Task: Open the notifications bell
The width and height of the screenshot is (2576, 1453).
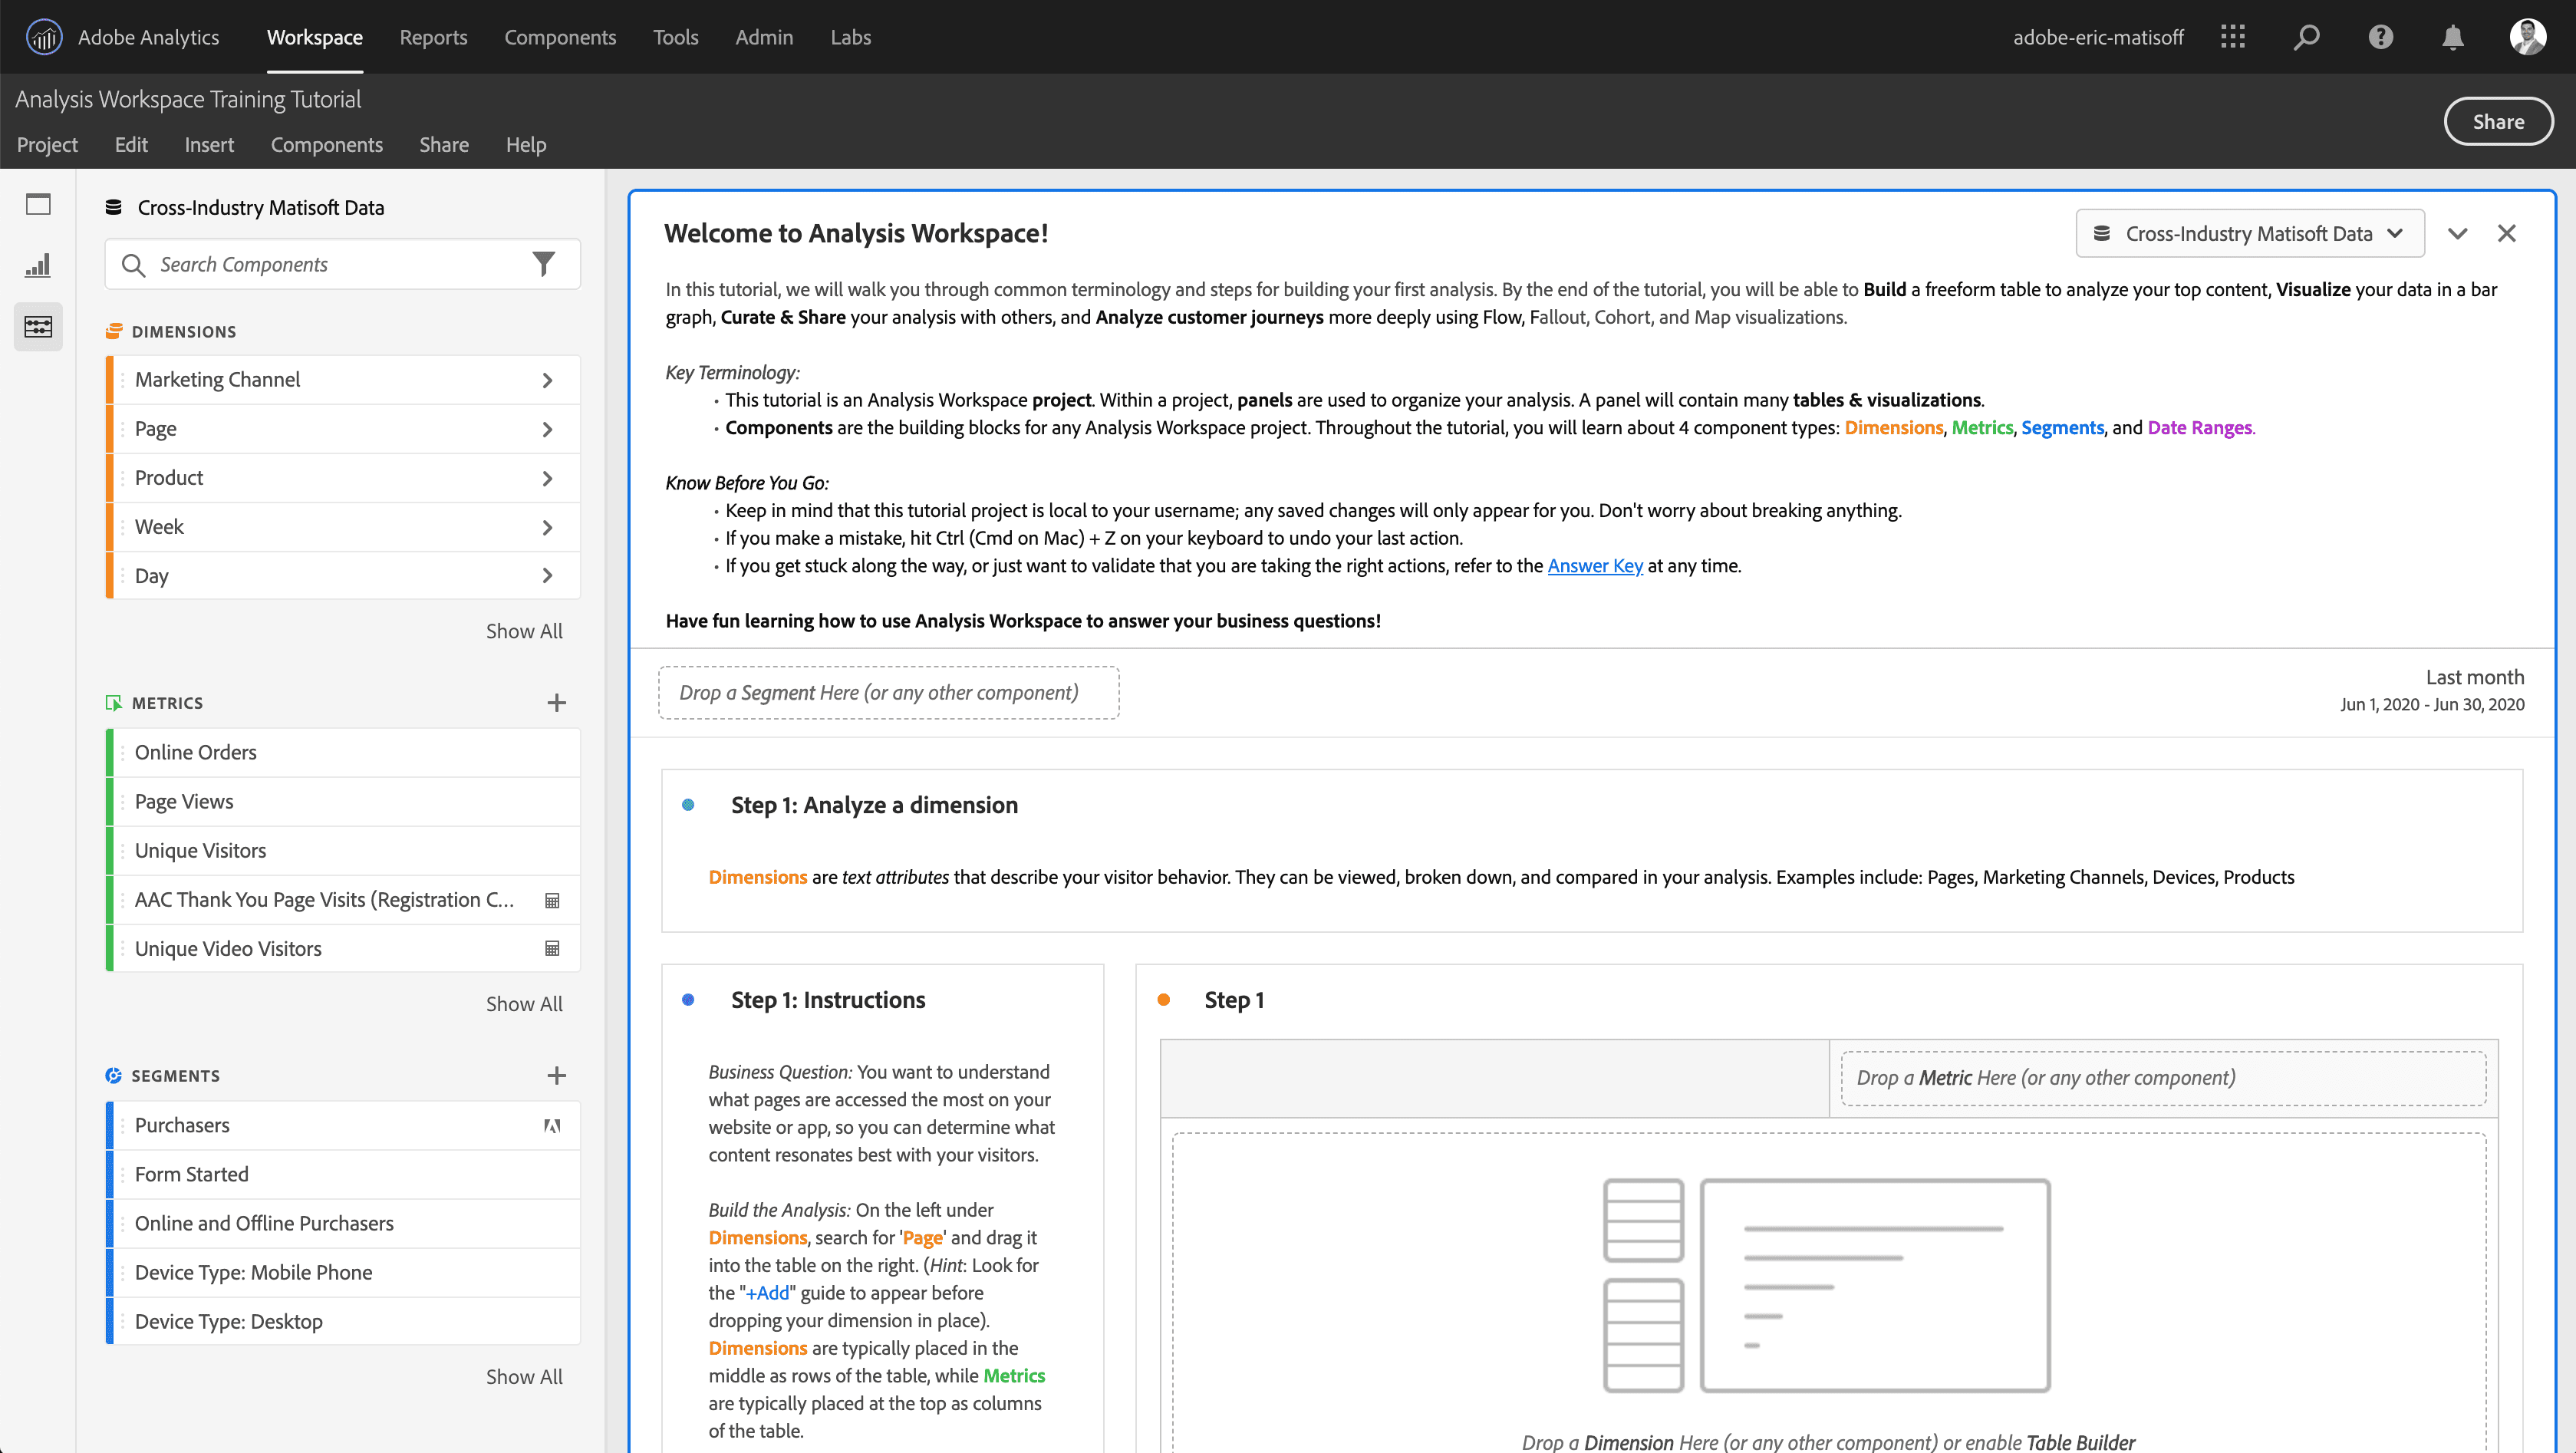Action: (2453, 37)
